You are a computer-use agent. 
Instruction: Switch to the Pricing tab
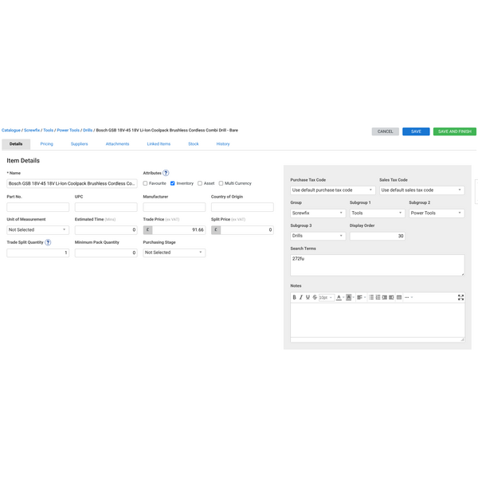pos(46,144)
